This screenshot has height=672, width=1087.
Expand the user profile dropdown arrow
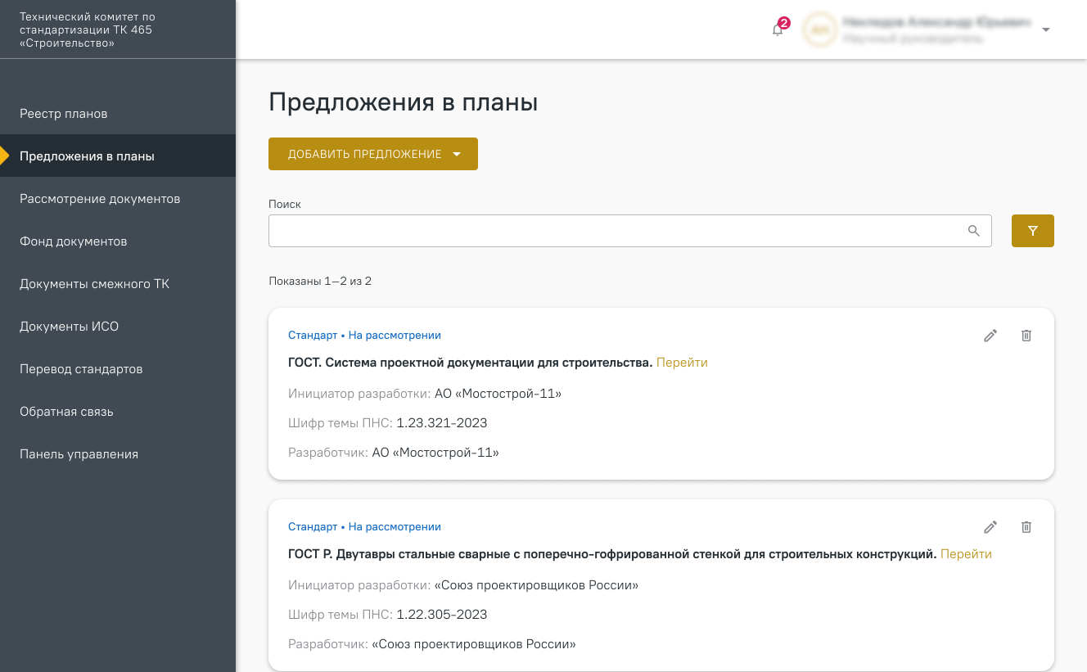click(1045, 30)
